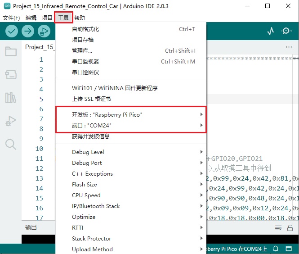Viewport: 299px width, 254px height.
Task: Click line number 5 in the gutter
Action: tap(41, 99)
